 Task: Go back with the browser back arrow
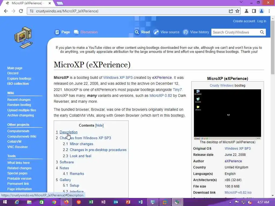coord(6,11)
